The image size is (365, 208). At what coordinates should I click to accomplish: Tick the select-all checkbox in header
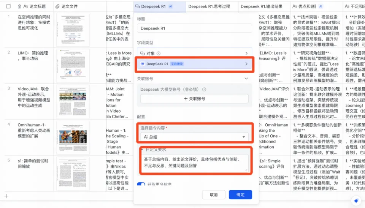point(8,6)
